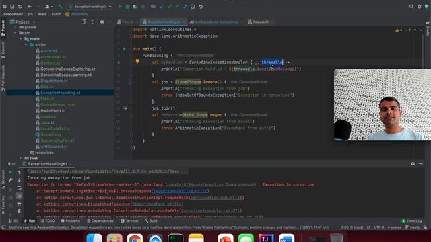Open the Event Log button
431x242 pixels.
(411, 221)
